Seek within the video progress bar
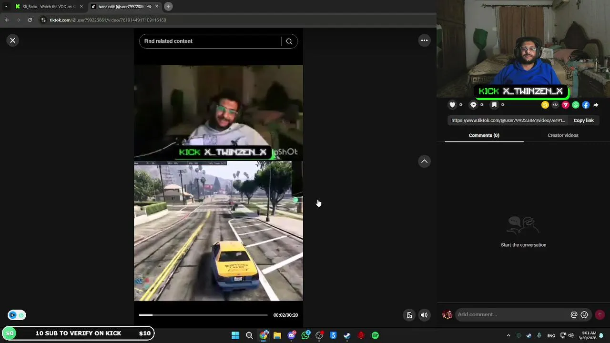Screen dimensions: 610x343 pos(203,315)
